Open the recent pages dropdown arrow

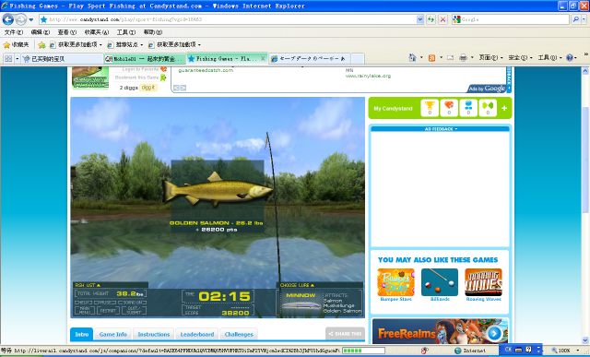point(31,19)
